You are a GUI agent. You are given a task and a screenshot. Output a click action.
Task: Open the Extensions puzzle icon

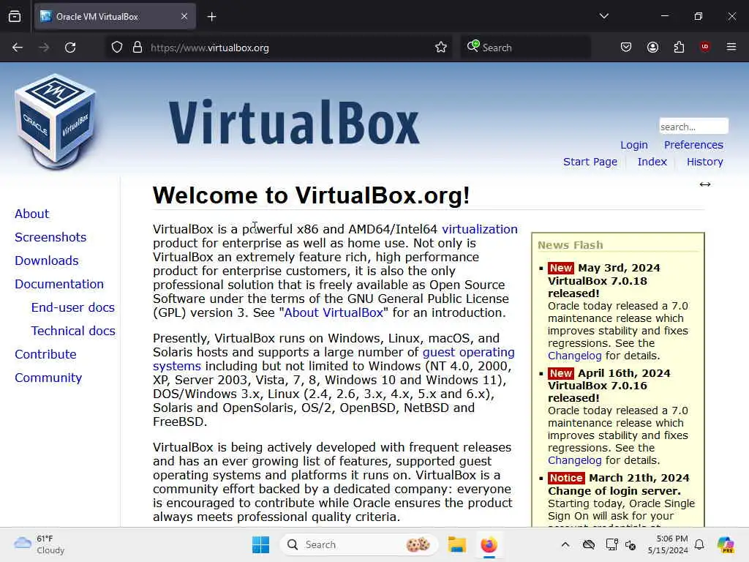[x=679, y=47]
